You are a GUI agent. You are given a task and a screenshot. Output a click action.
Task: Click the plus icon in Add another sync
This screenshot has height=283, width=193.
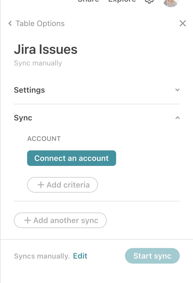click(28, 220)
